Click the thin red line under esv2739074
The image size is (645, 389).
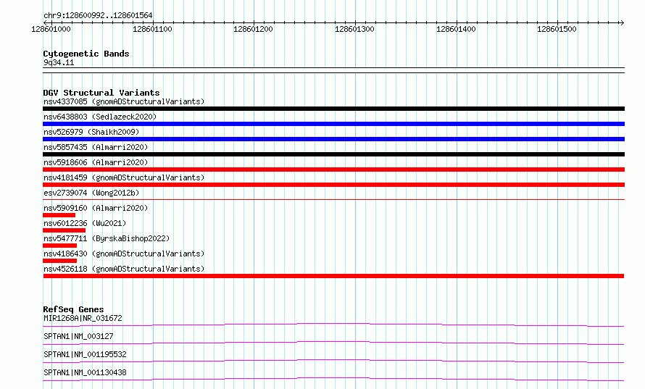[333, 199]
